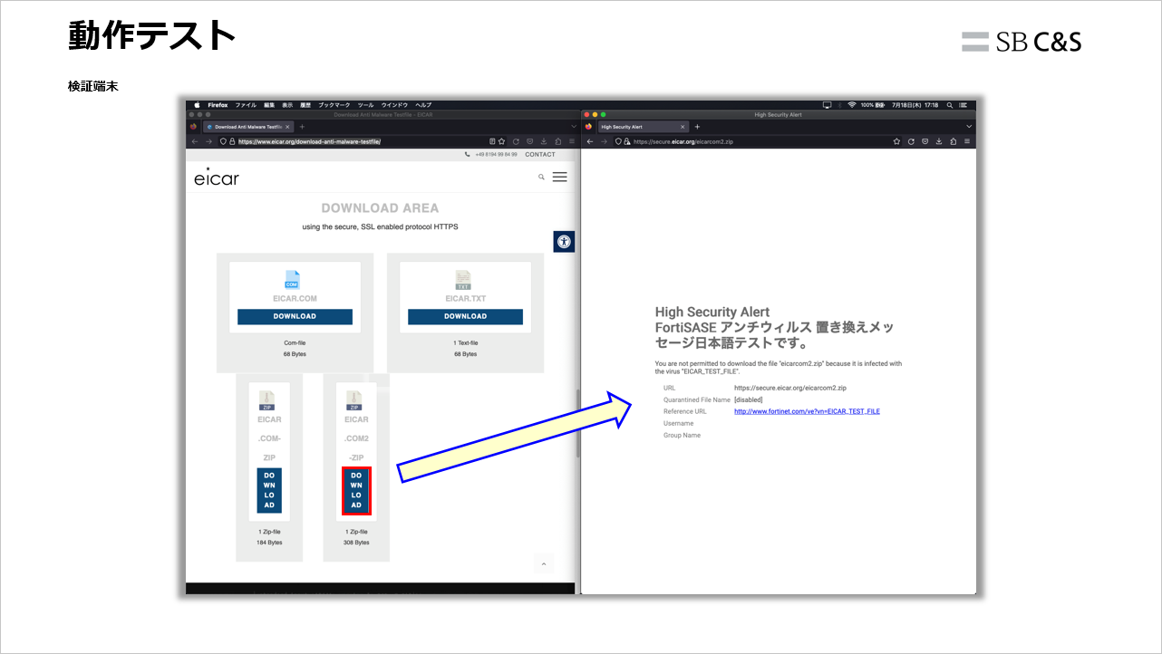This screenshot has width=1162, height=654.
Task: Open the ファイル menu
Action: (x=246, y=105)
